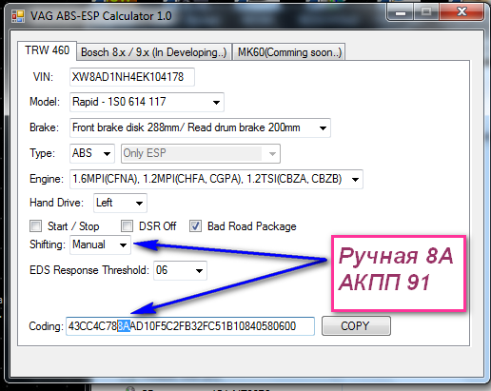
Task: Open the Shifting dropdown set to Manual
Action: coord(100,244)
